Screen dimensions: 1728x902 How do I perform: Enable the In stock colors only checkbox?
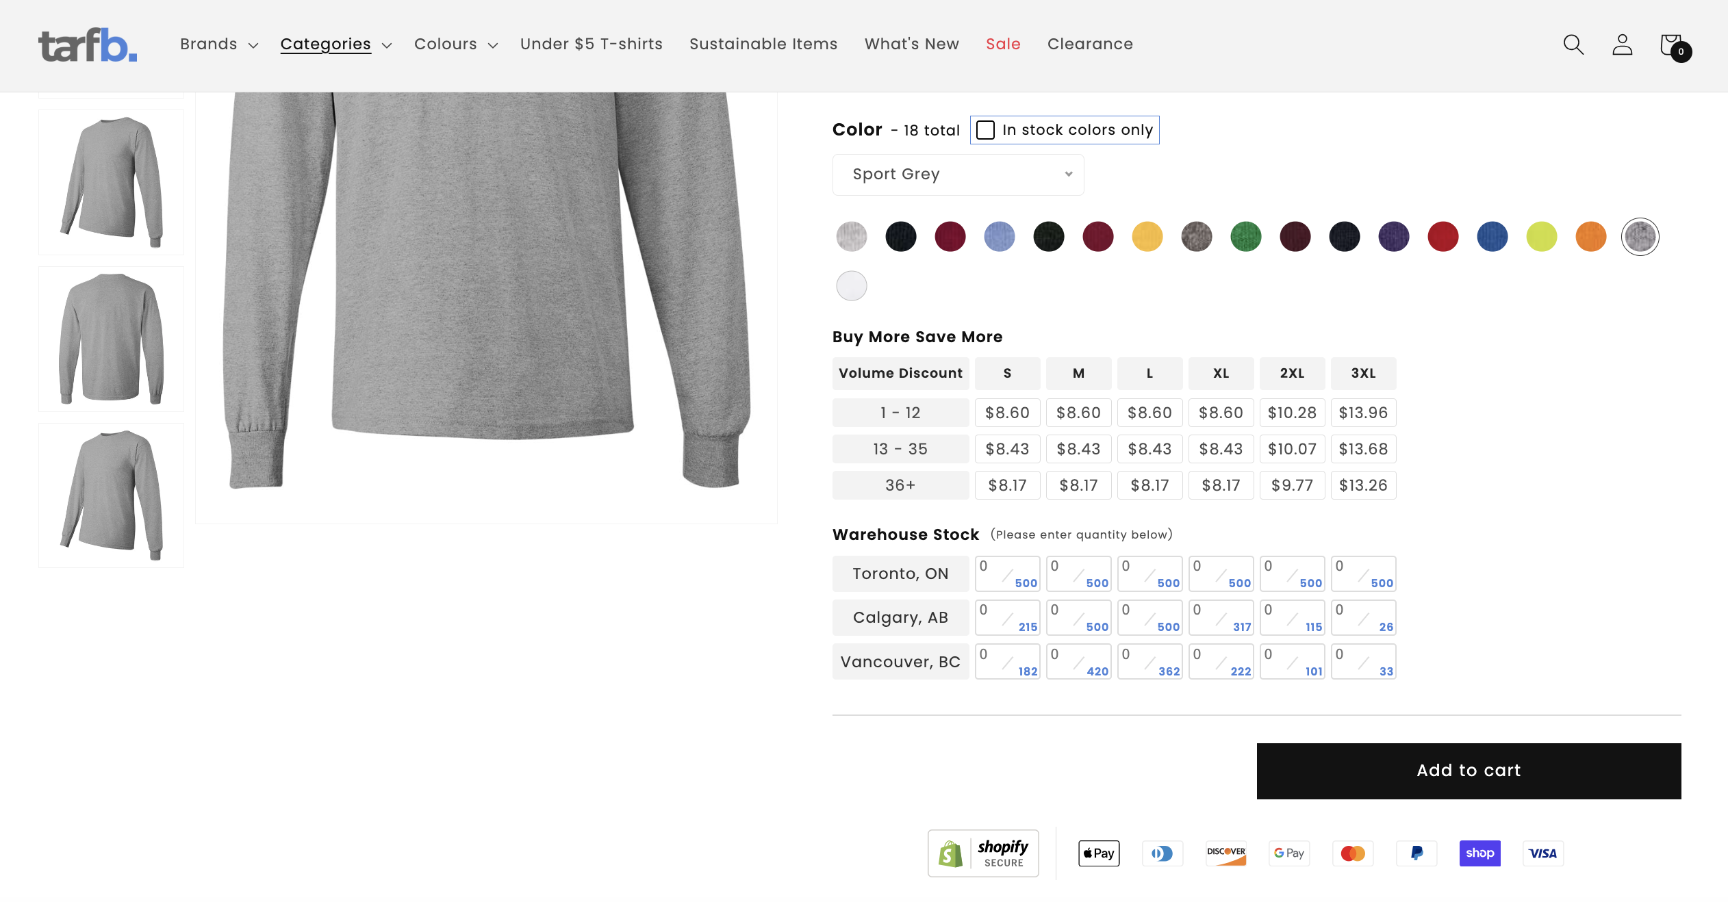[x=986, y=129]
